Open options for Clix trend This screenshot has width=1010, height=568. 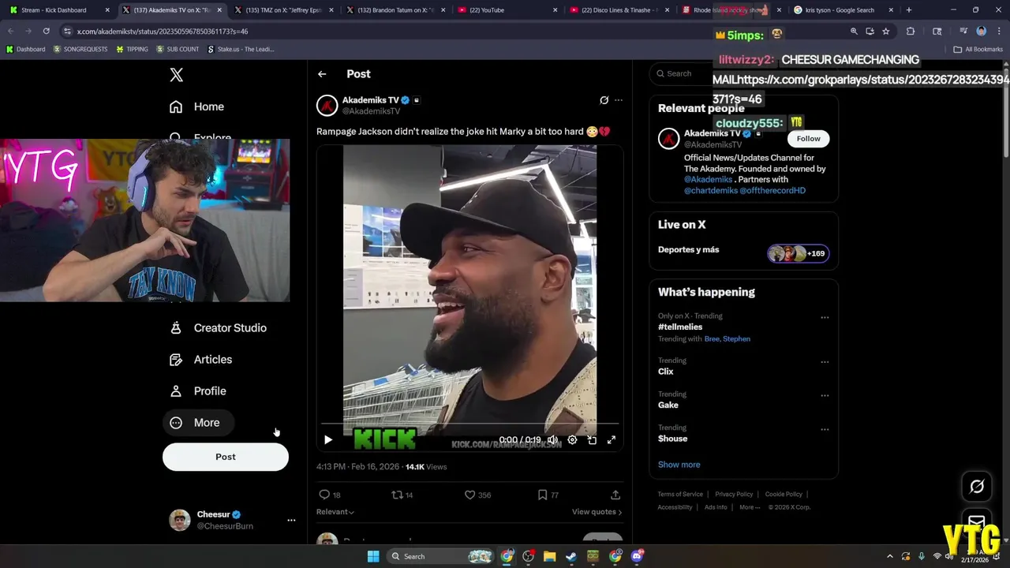[825, 362]
